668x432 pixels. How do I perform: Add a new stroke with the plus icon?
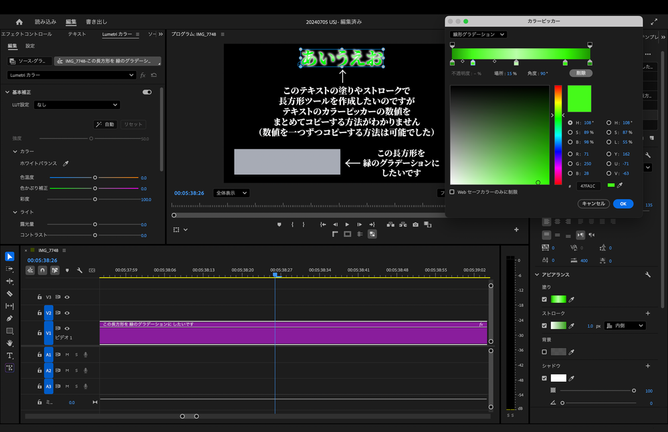pos(647,313)
